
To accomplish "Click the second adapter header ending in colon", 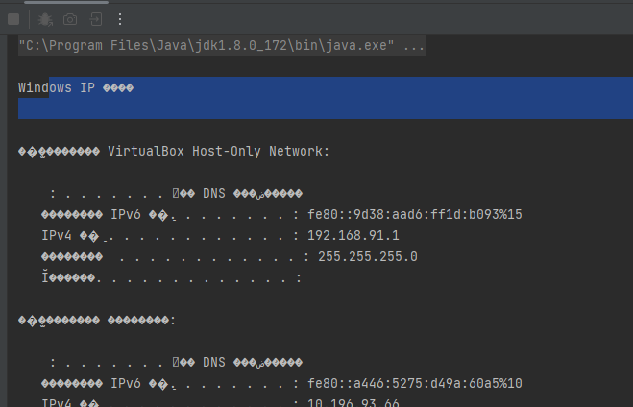I will [97, 321].
